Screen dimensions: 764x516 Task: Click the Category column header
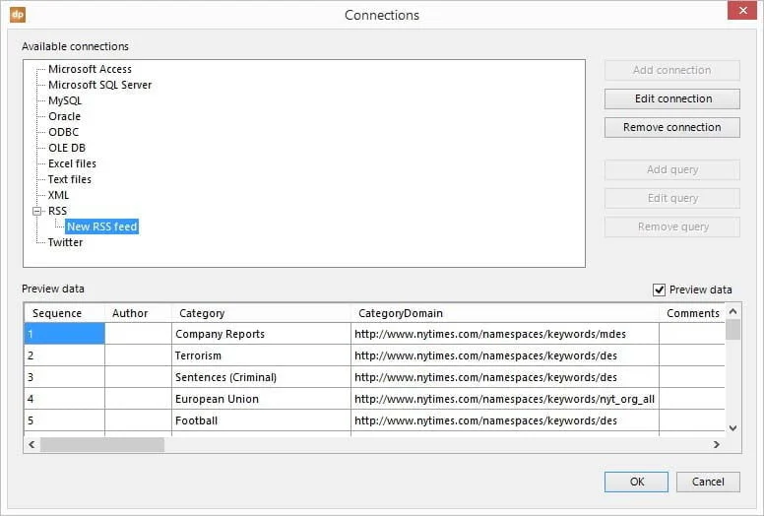click(261, 313)
